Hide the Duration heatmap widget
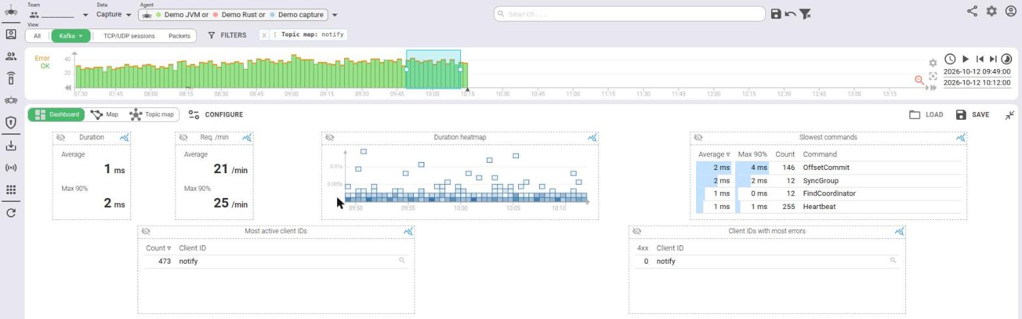The image size is (1022, 319). coord(330,137)
